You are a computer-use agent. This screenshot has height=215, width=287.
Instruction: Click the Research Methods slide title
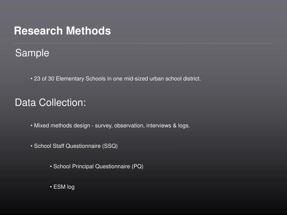[63, 31]
